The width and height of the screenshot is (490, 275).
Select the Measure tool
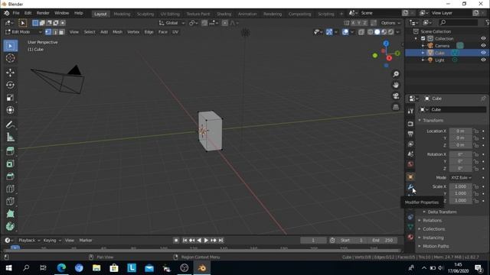click(10, 137)
